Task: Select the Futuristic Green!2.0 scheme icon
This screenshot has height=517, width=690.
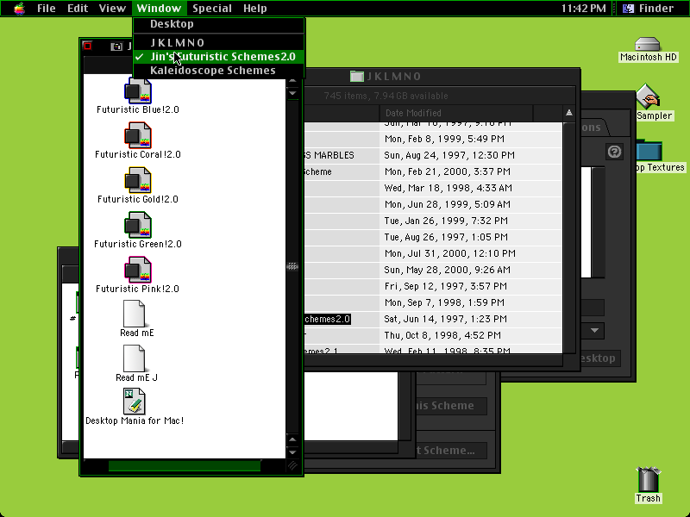Action: point(138,225)
